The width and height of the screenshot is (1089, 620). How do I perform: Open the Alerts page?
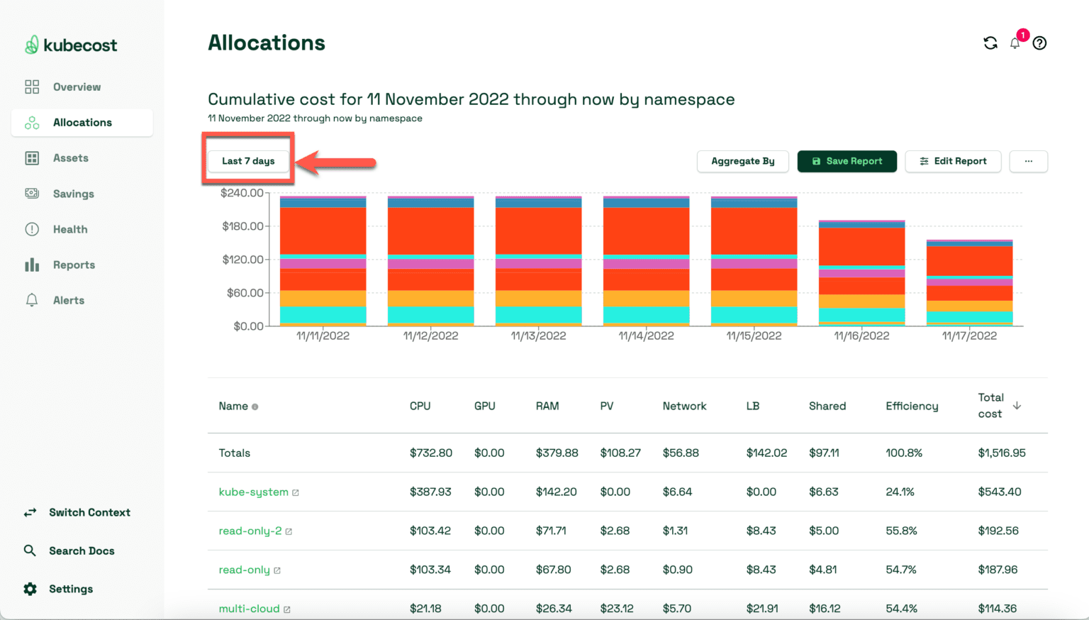point(68,299)
